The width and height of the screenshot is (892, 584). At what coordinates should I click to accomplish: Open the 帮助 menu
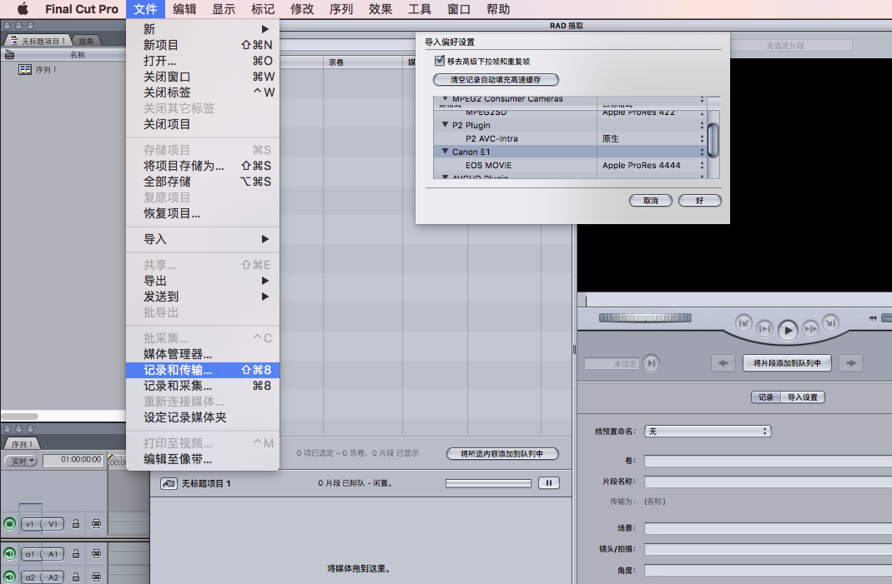(498, 9)
